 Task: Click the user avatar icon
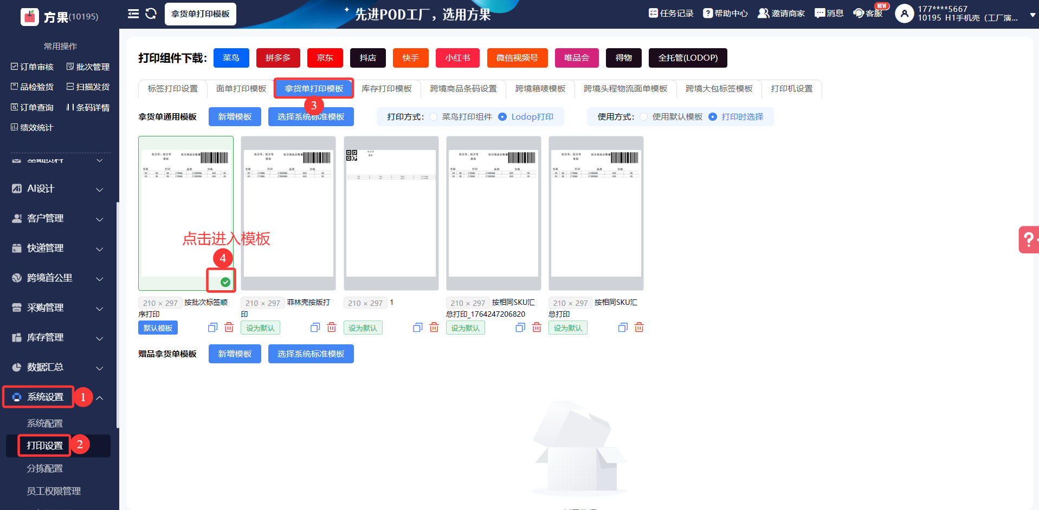coord(904,14)
